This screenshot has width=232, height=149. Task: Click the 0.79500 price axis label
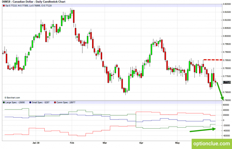[227, 44]
